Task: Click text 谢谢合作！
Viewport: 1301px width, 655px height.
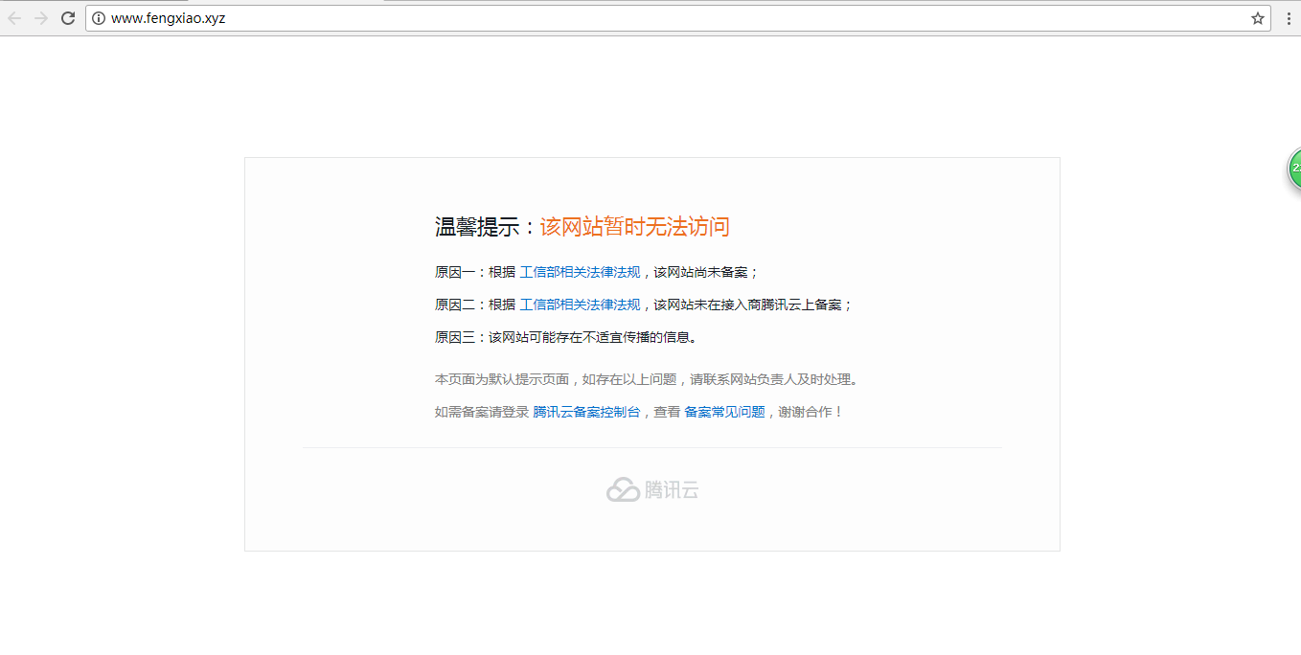Action: pyautogui.click(x=811, y=412)
